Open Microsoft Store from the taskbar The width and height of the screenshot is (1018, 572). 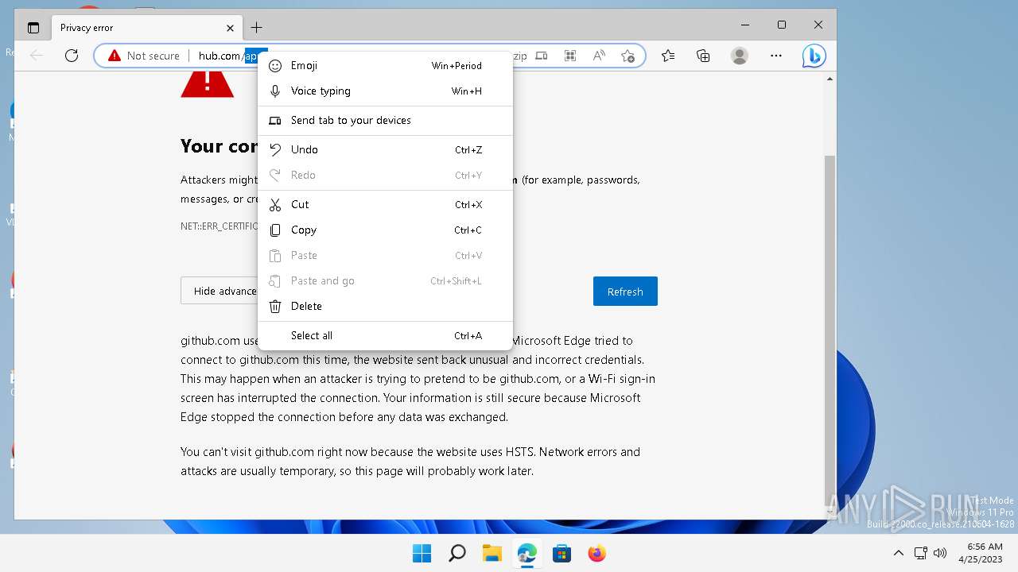[x=561, y=553]
